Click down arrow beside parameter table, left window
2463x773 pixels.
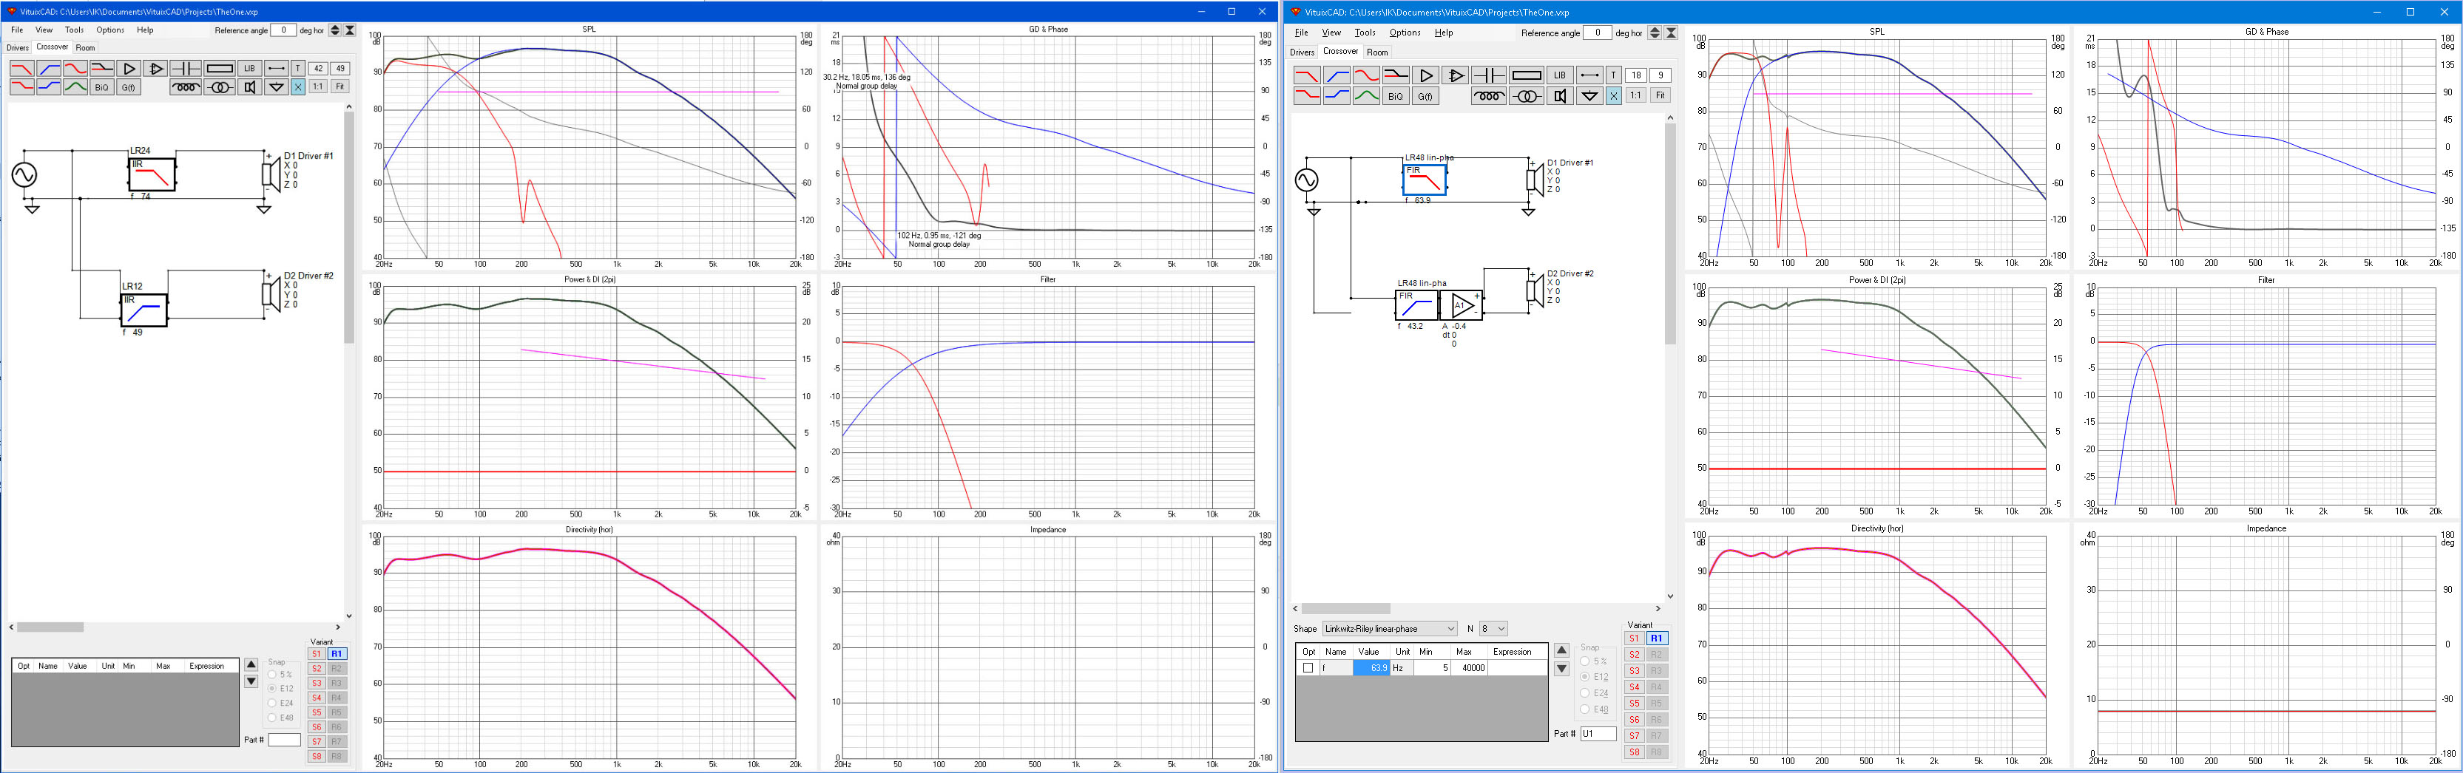251,681
